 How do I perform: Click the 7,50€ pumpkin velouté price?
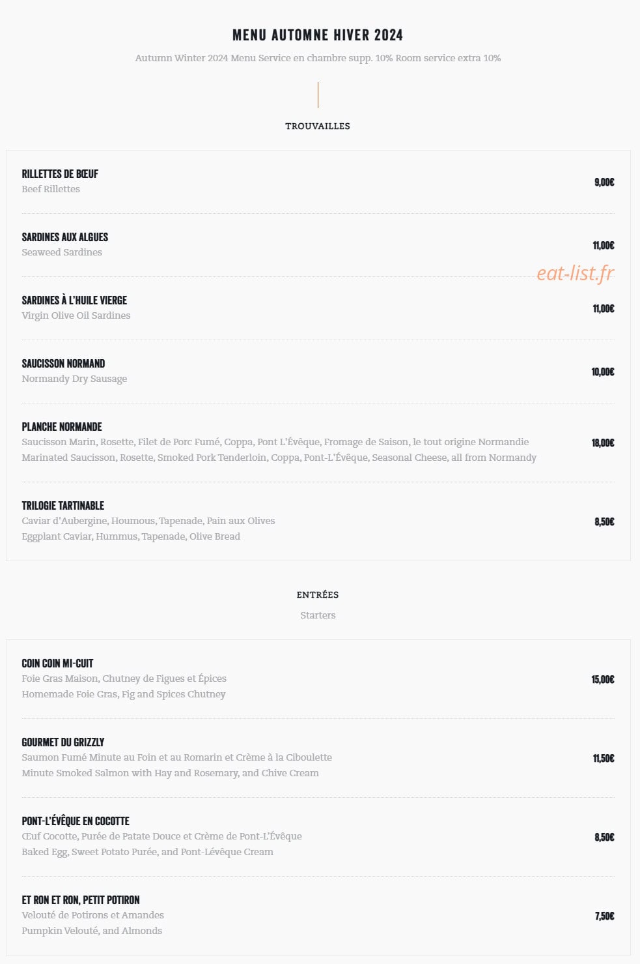coord(604,916)
